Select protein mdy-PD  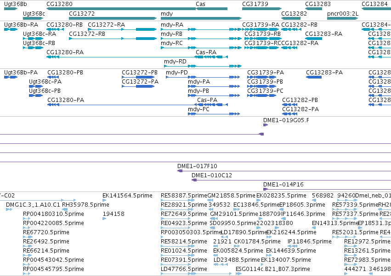point(203,77)
